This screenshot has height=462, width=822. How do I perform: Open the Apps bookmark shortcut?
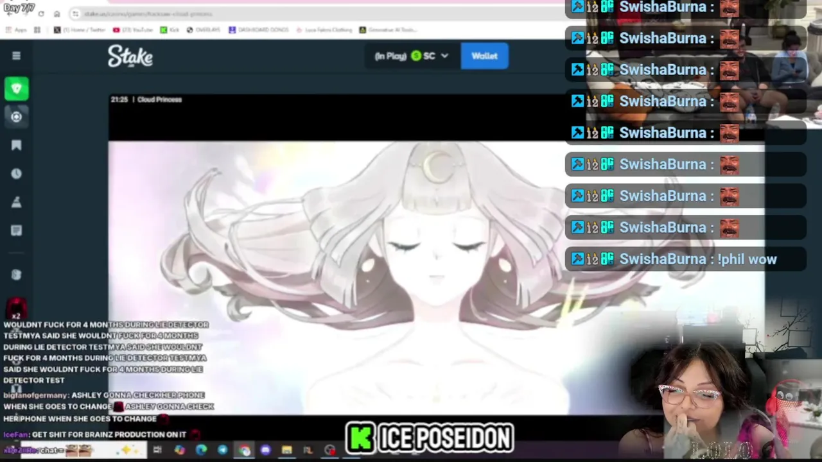click(x=16, y=30)
